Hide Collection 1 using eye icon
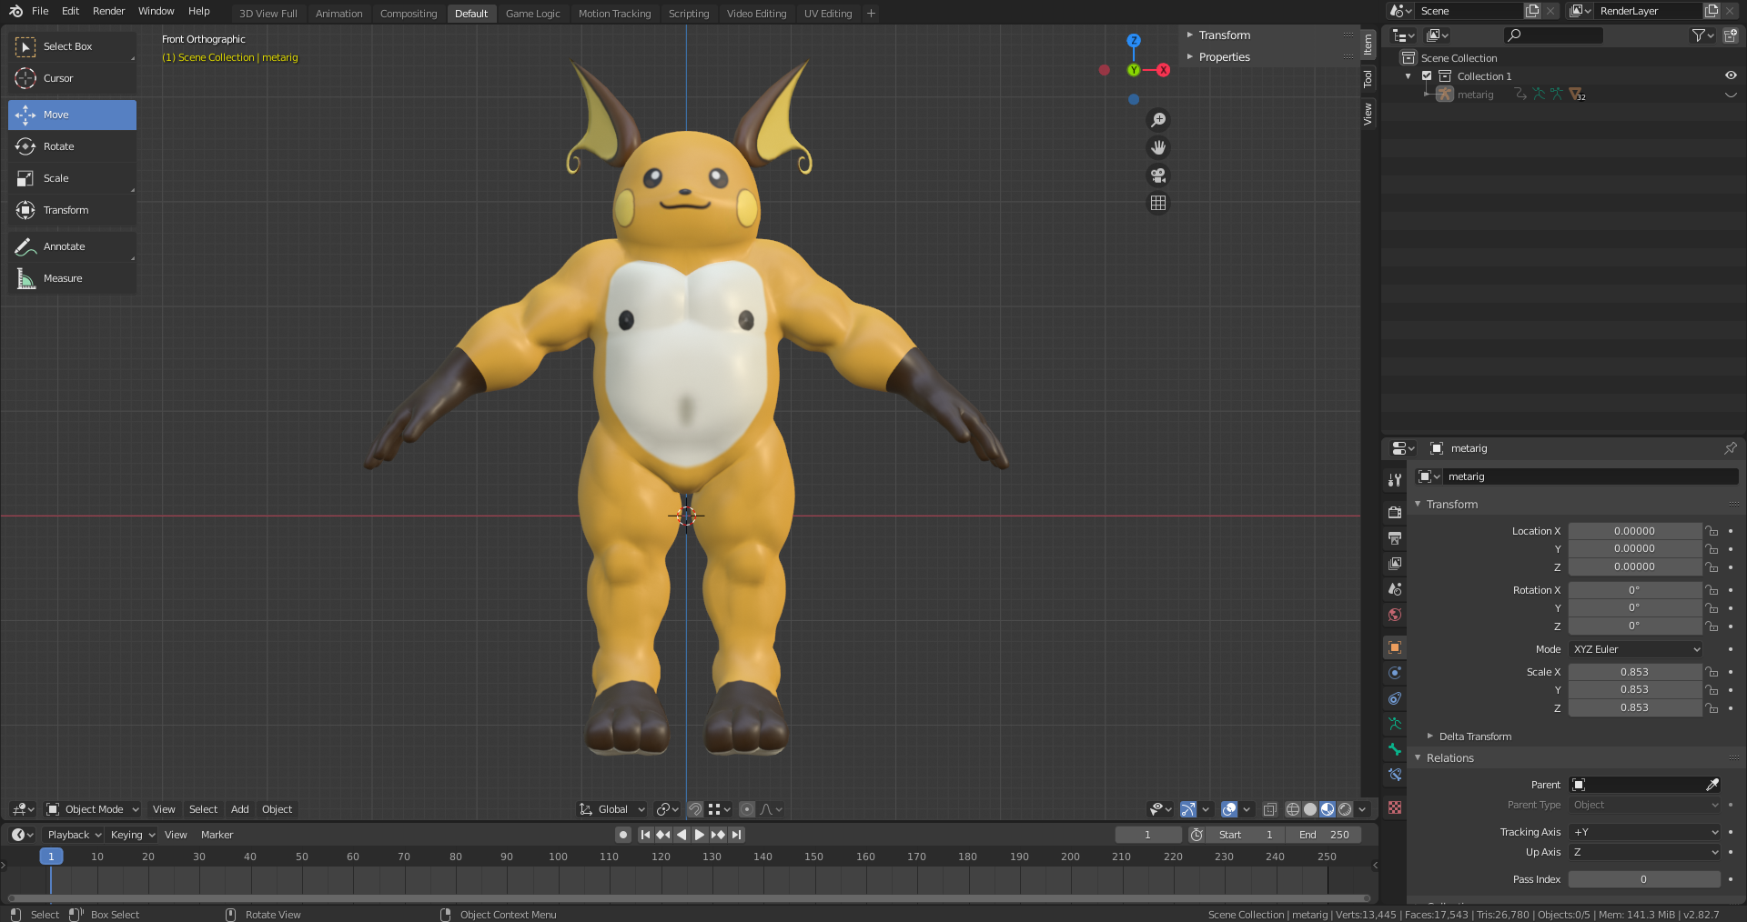 1731,75
